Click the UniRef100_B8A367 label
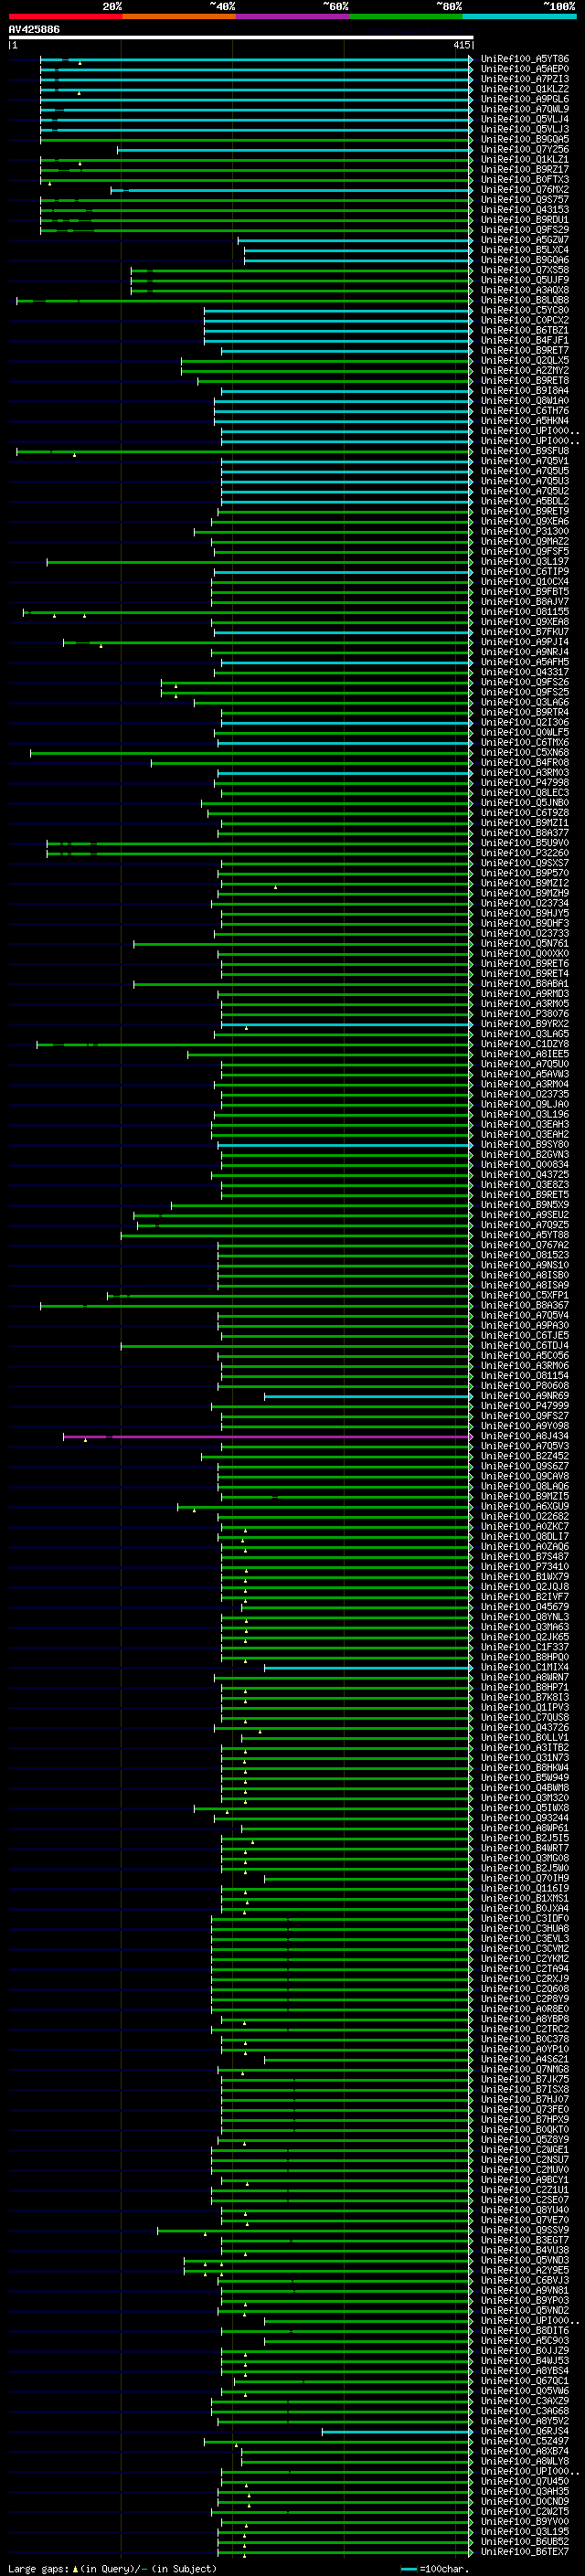 click(524, 1305)
